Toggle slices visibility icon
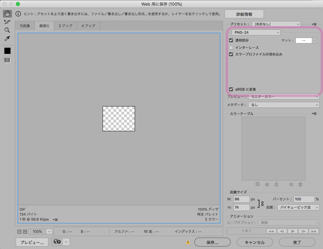Image resolution: width=323 pixels, height=249 pixels. 7,60
